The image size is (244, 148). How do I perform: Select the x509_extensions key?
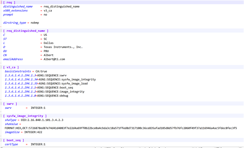click(15, 11)
